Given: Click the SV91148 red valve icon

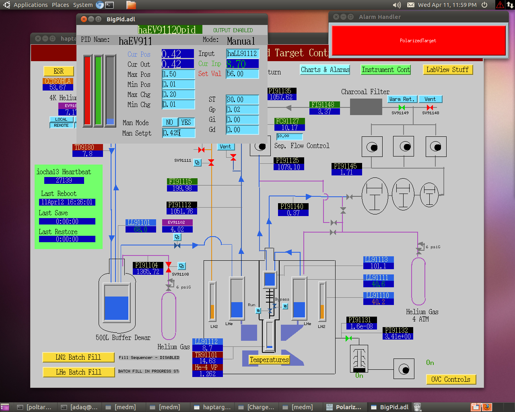Looking at the screenshot, I should (430, 107).
